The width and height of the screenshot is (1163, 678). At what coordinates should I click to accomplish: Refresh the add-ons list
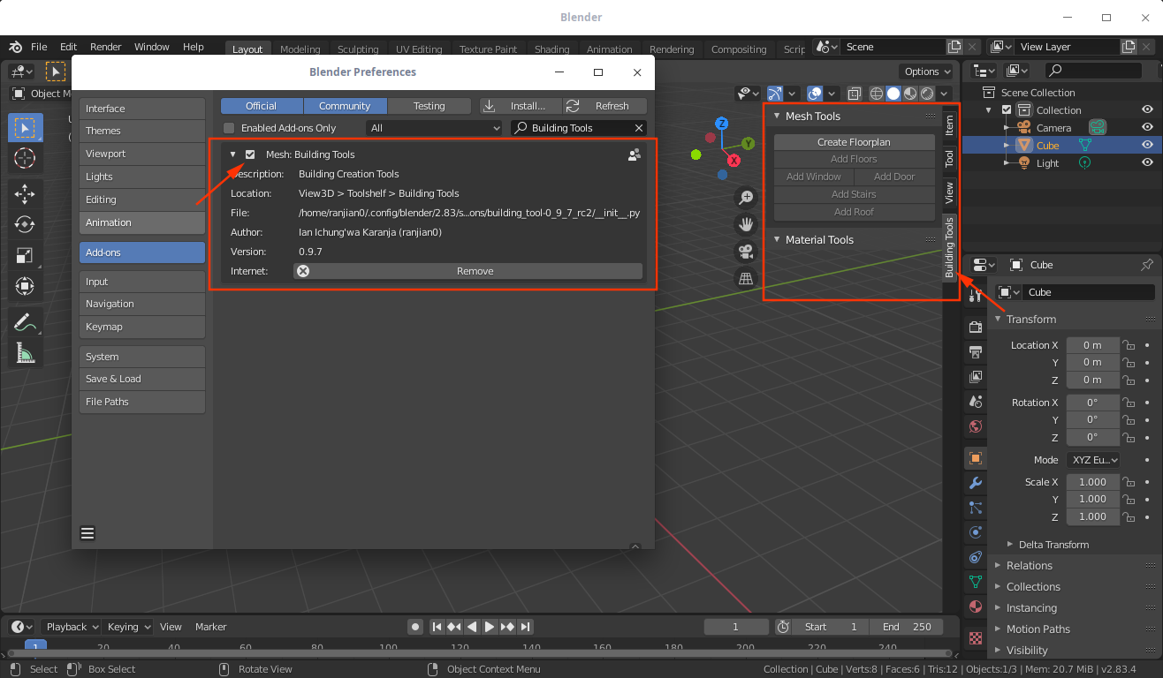click(x=605, y=106)
